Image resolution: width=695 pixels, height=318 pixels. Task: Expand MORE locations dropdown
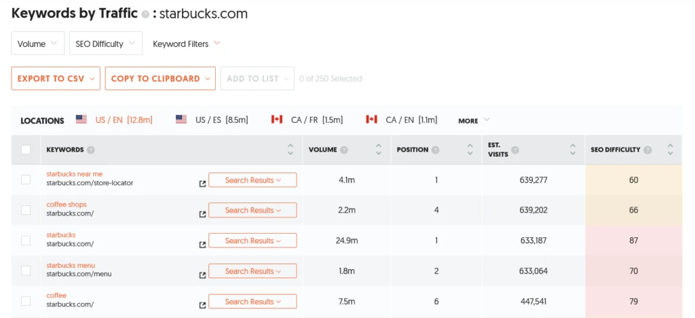click(474, 120)
